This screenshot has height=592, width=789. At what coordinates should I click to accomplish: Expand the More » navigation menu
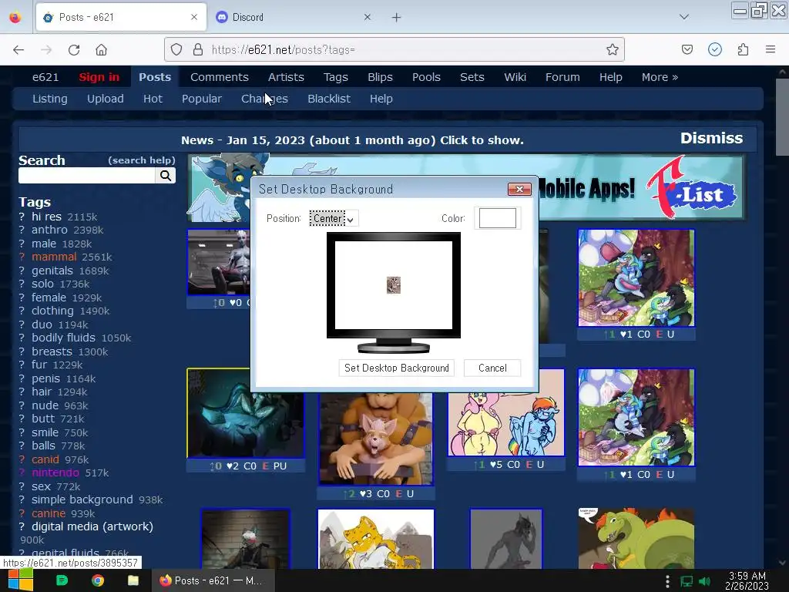pos(660,77)
